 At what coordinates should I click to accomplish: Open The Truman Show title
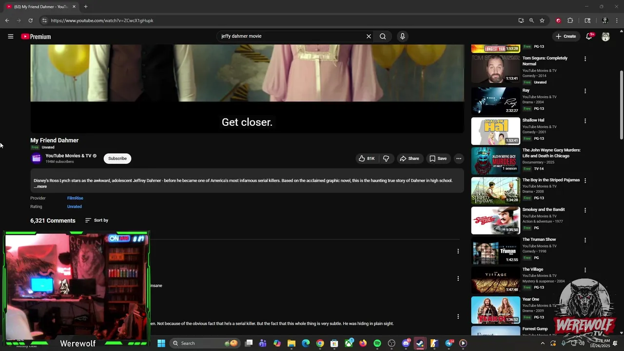coord(539,239)
